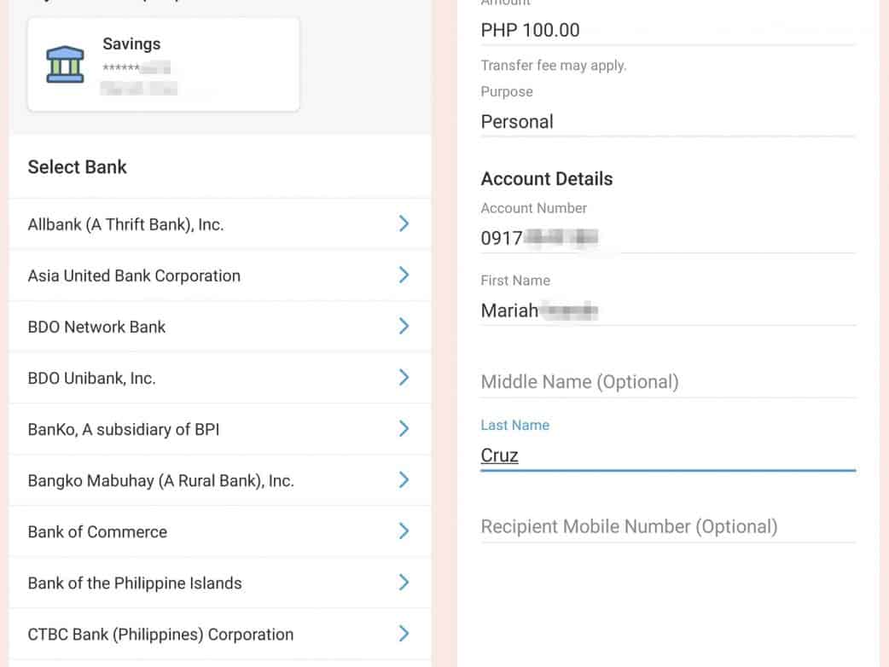889x667 pixels.
Task: Edit the PHP 100.00 amount field
Action: (667, 31)
